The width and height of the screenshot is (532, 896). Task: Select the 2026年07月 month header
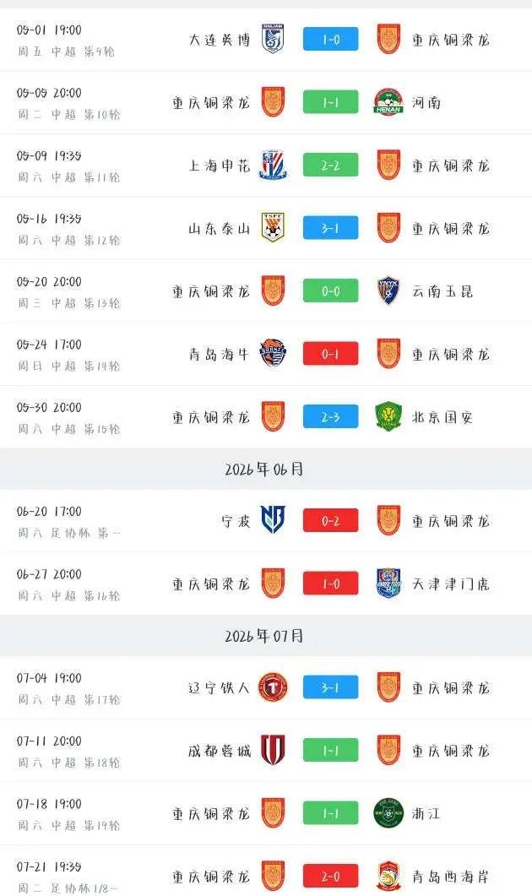tap(264, 636)
